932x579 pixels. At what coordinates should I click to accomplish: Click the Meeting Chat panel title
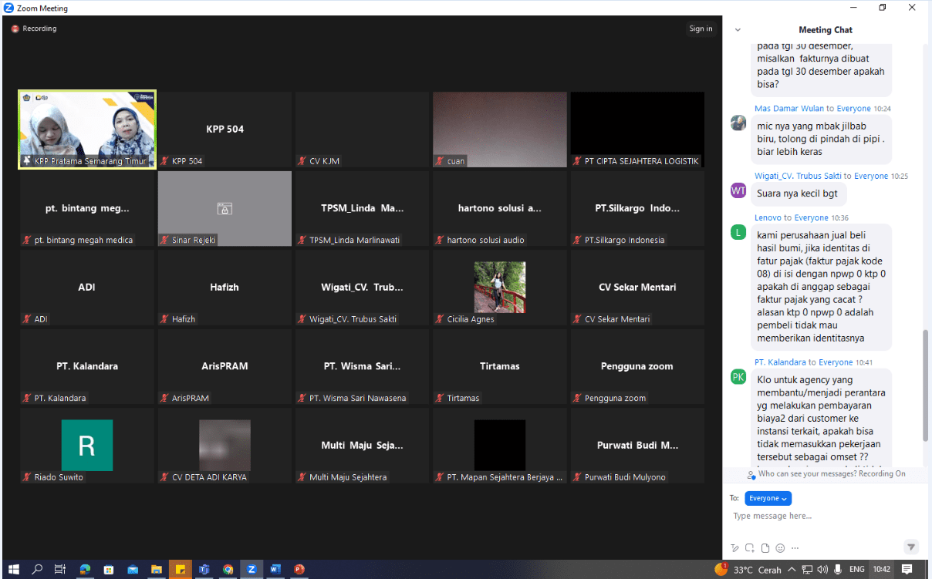826,30
